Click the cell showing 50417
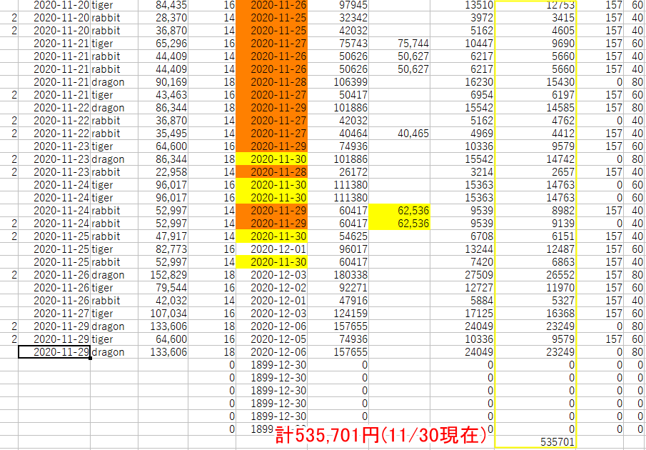The height and width of the screenshot is (450, 646). [x=338, y=95]
